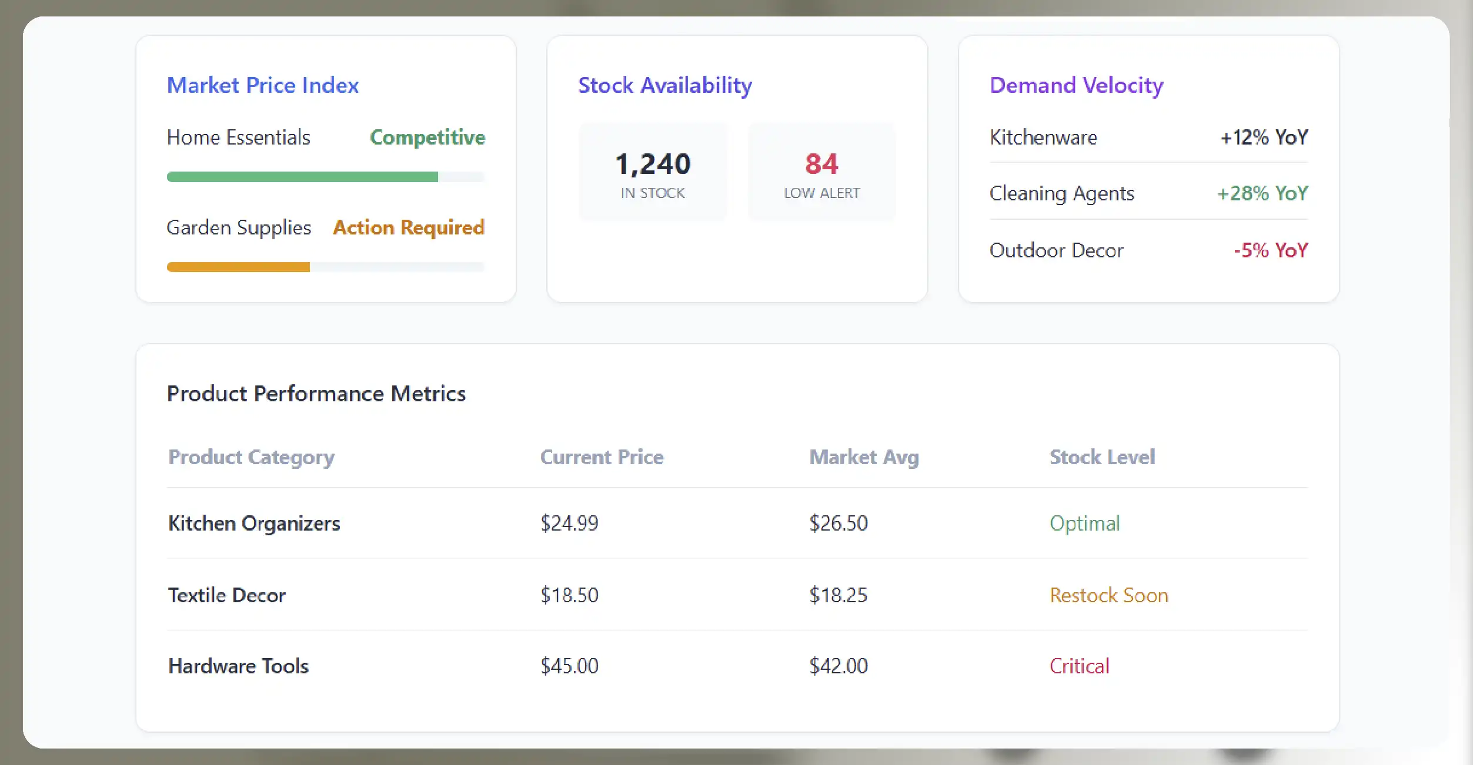
Task: Select the Kitchenware demand row label
Action: [1043, 137]
